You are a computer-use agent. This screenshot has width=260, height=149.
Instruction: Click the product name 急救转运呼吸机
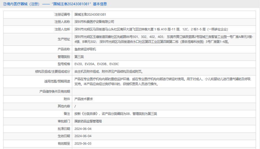(x=85, y=49)
